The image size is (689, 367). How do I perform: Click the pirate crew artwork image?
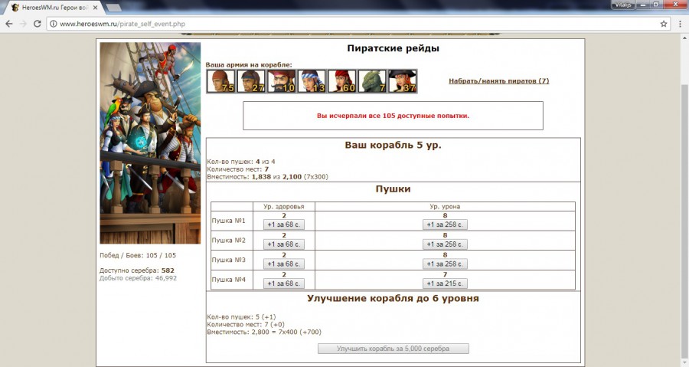[150, 143]
